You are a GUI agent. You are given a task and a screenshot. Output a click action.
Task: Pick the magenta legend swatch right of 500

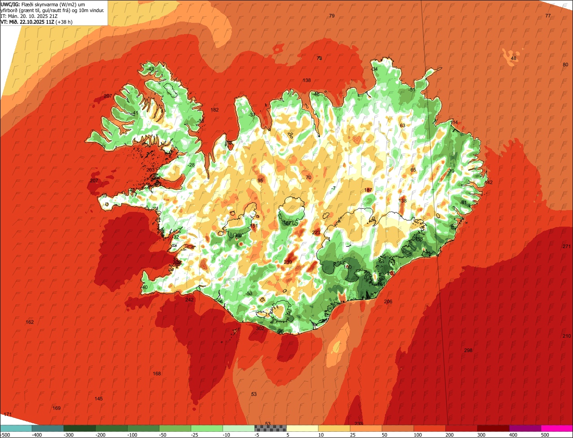click(x=557, y=428)
